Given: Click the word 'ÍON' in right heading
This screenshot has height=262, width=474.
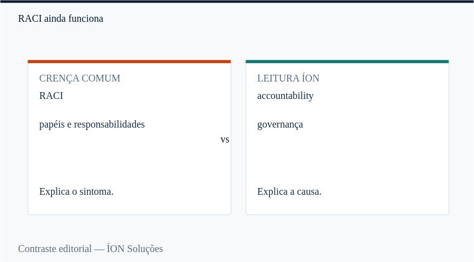Looking at the screenshot, I should [x=310, y=78].
